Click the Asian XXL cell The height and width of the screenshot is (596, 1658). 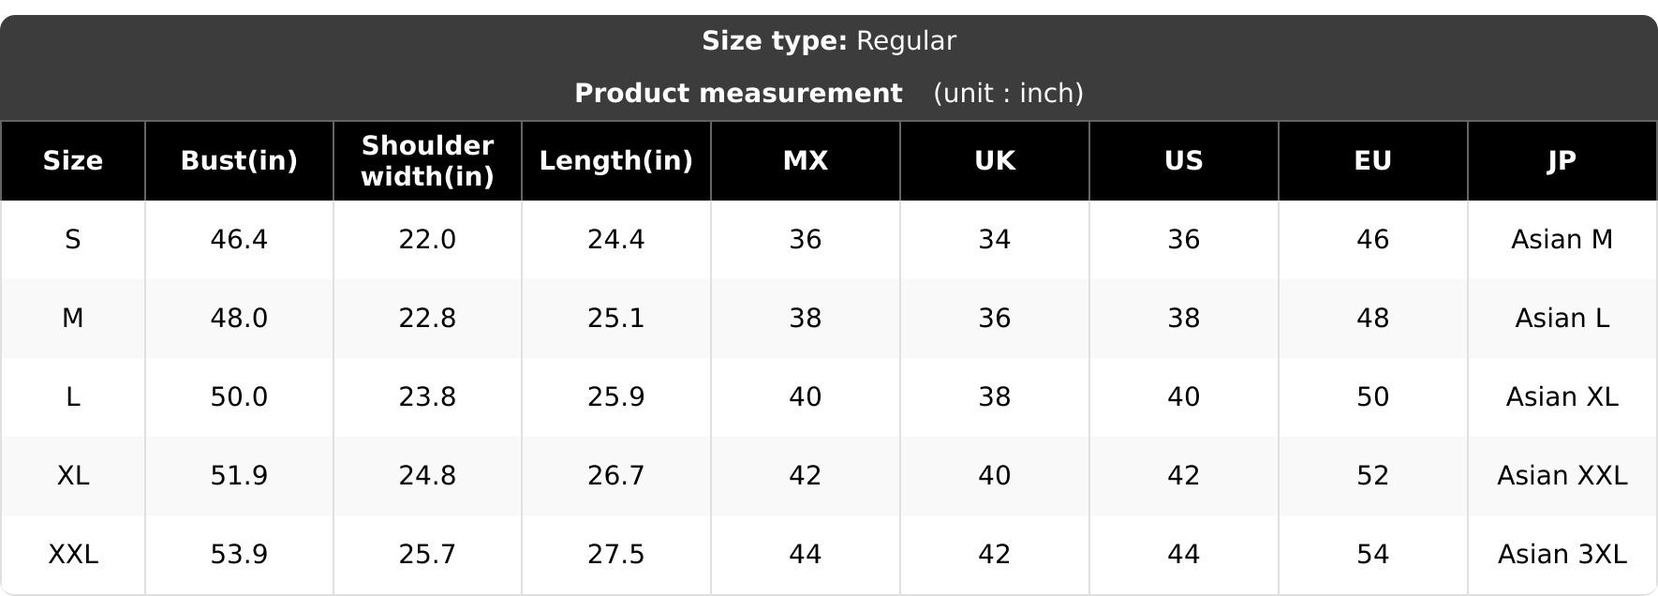click(1562, 476)
